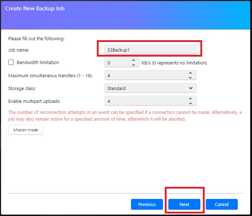Proceed with the Next button
The width and height of the screenshot is (252, 216).
(x=184, y=204)
